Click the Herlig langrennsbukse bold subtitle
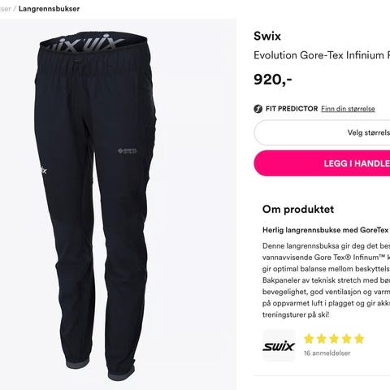 (326, 230)
